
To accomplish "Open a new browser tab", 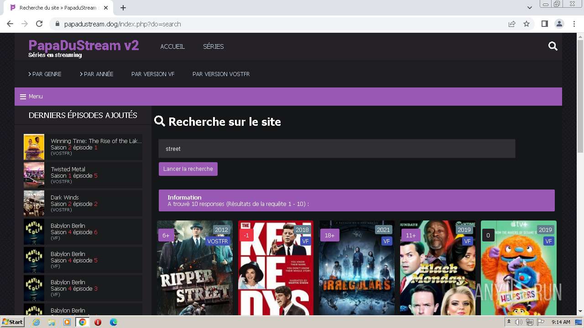I will pyautogui.click(x=123, y=8).
